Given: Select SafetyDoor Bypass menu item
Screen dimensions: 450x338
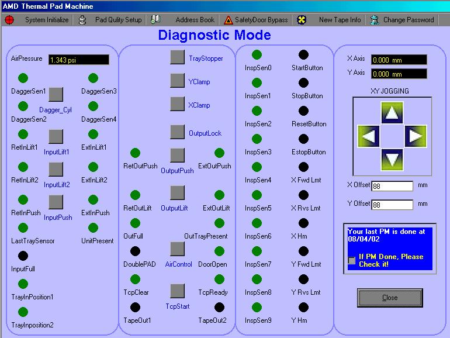Looking at the screenshot, I should click(261, 20).
